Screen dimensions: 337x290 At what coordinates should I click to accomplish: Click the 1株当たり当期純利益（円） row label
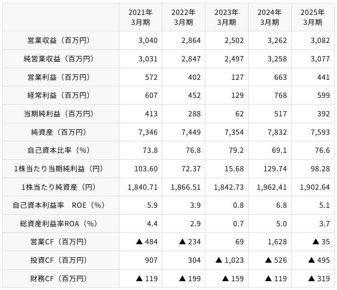(60, 169)
